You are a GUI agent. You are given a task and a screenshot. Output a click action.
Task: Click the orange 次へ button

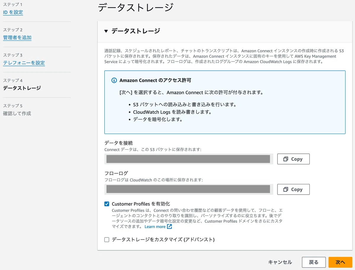(x=340, y=262)
